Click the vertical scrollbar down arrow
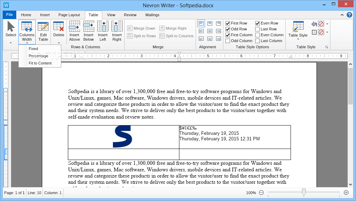Image resolution: width=356 pixels, height=201 pixels. coord(350,185)
